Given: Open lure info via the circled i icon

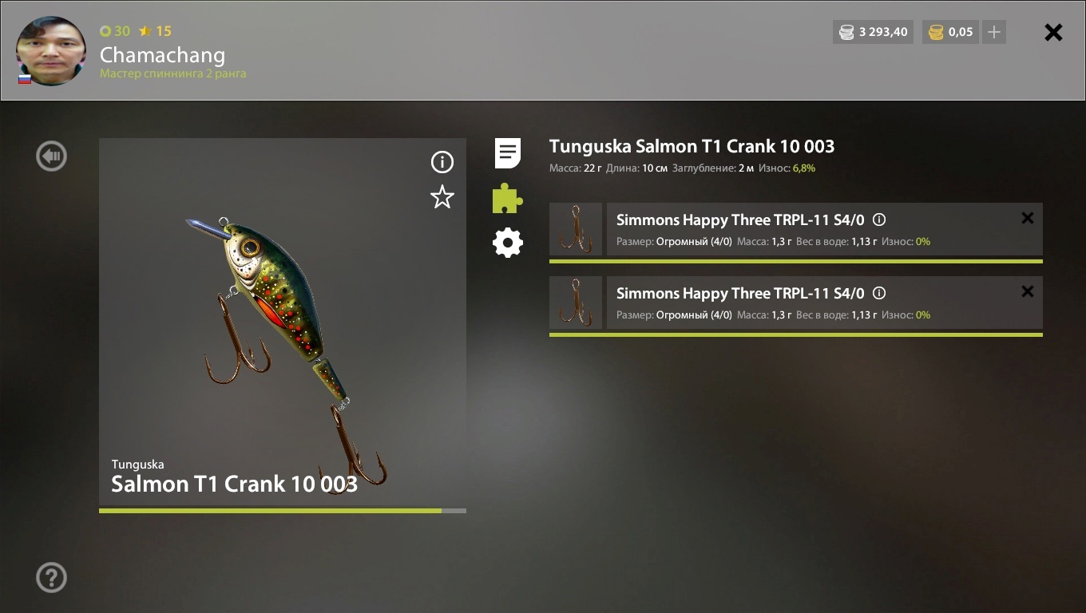Looking at the screenshot, I should pos(442,162).
